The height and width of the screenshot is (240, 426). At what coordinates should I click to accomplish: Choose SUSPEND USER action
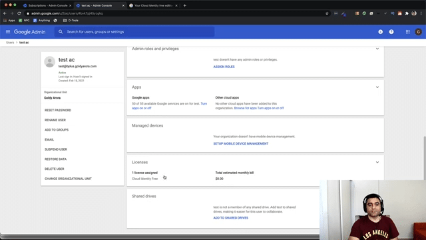point(56,149)
